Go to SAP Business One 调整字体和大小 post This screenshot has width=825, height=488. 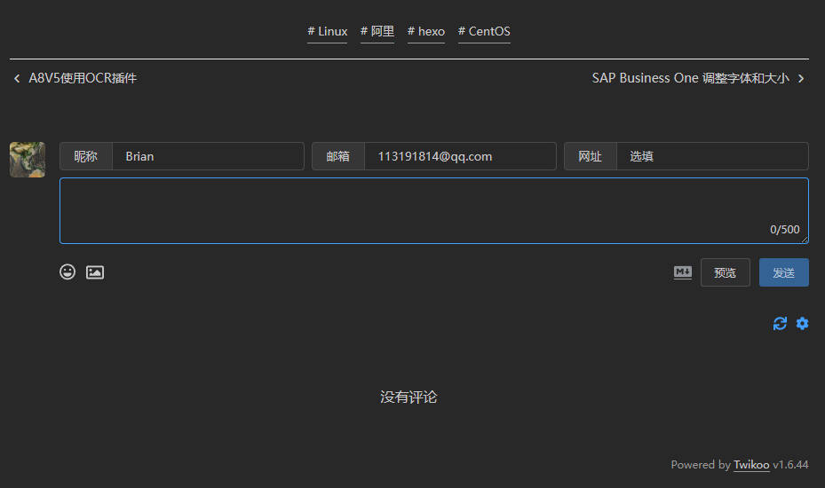pos(690,78)
